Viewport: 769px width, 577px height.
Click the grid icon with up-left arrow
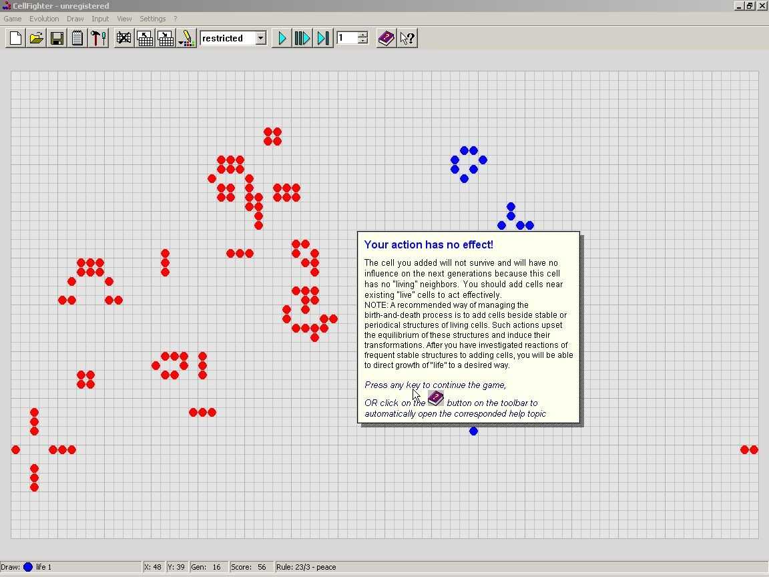(x=144, y=38)
